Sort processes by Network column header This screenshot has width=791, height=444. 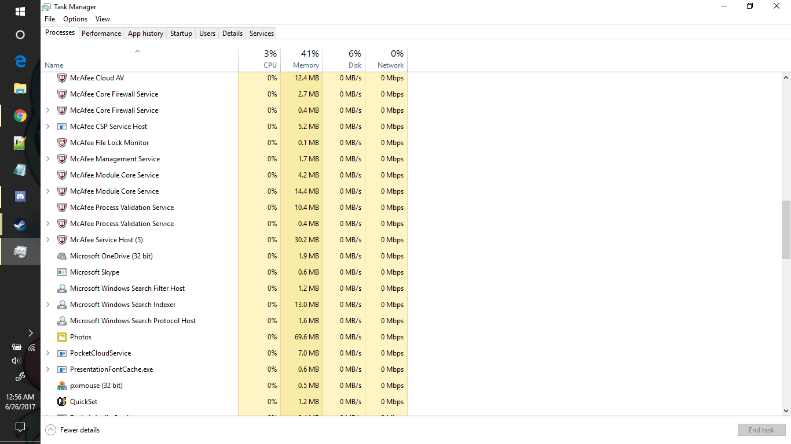coord(386,60)
